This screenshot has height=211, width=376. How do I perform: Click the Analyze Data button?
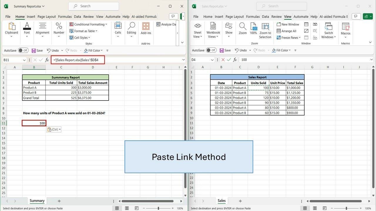pyautogui.click(x=166, y=24)
